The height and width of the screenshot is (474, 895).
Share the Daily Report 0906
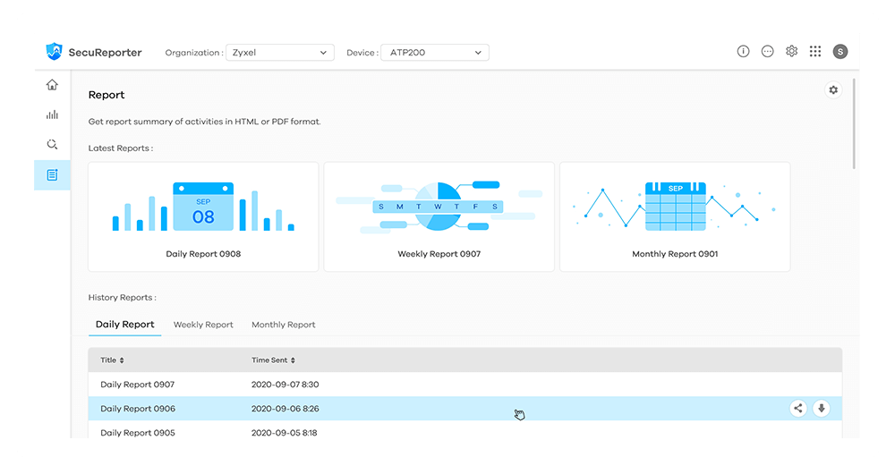pos(798,409)
